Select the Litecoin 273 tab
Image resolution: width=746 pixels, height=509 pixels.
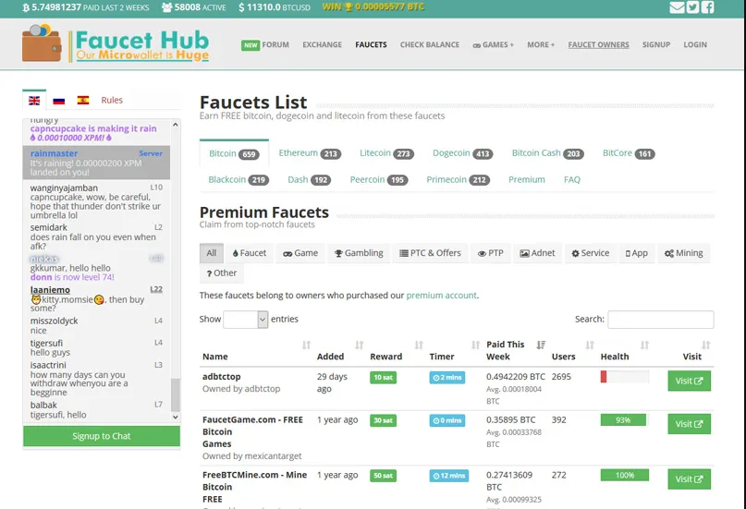(386, 153)
